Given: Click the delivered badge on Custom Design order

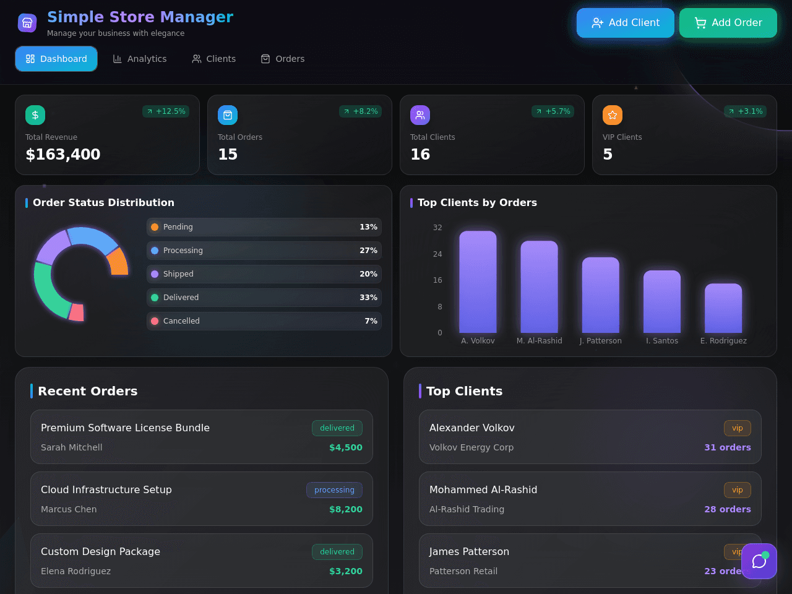Looking at the screenshot, I should coord(337,552).
